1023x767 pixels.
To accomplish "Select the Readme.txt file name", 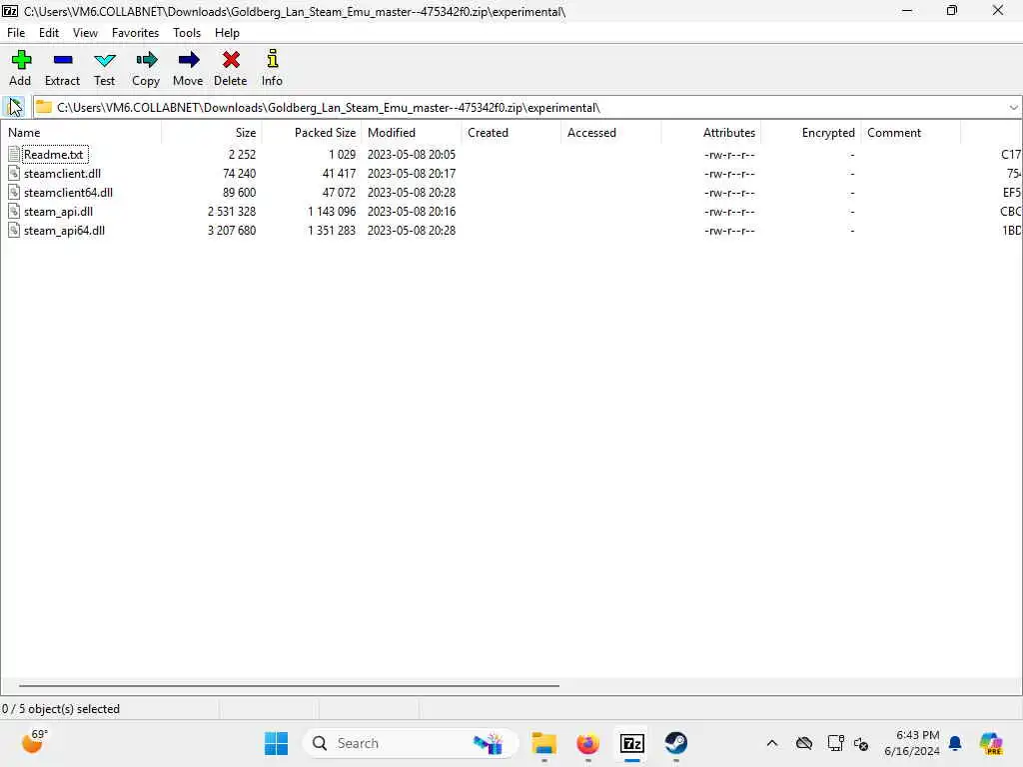I will 54,155.
